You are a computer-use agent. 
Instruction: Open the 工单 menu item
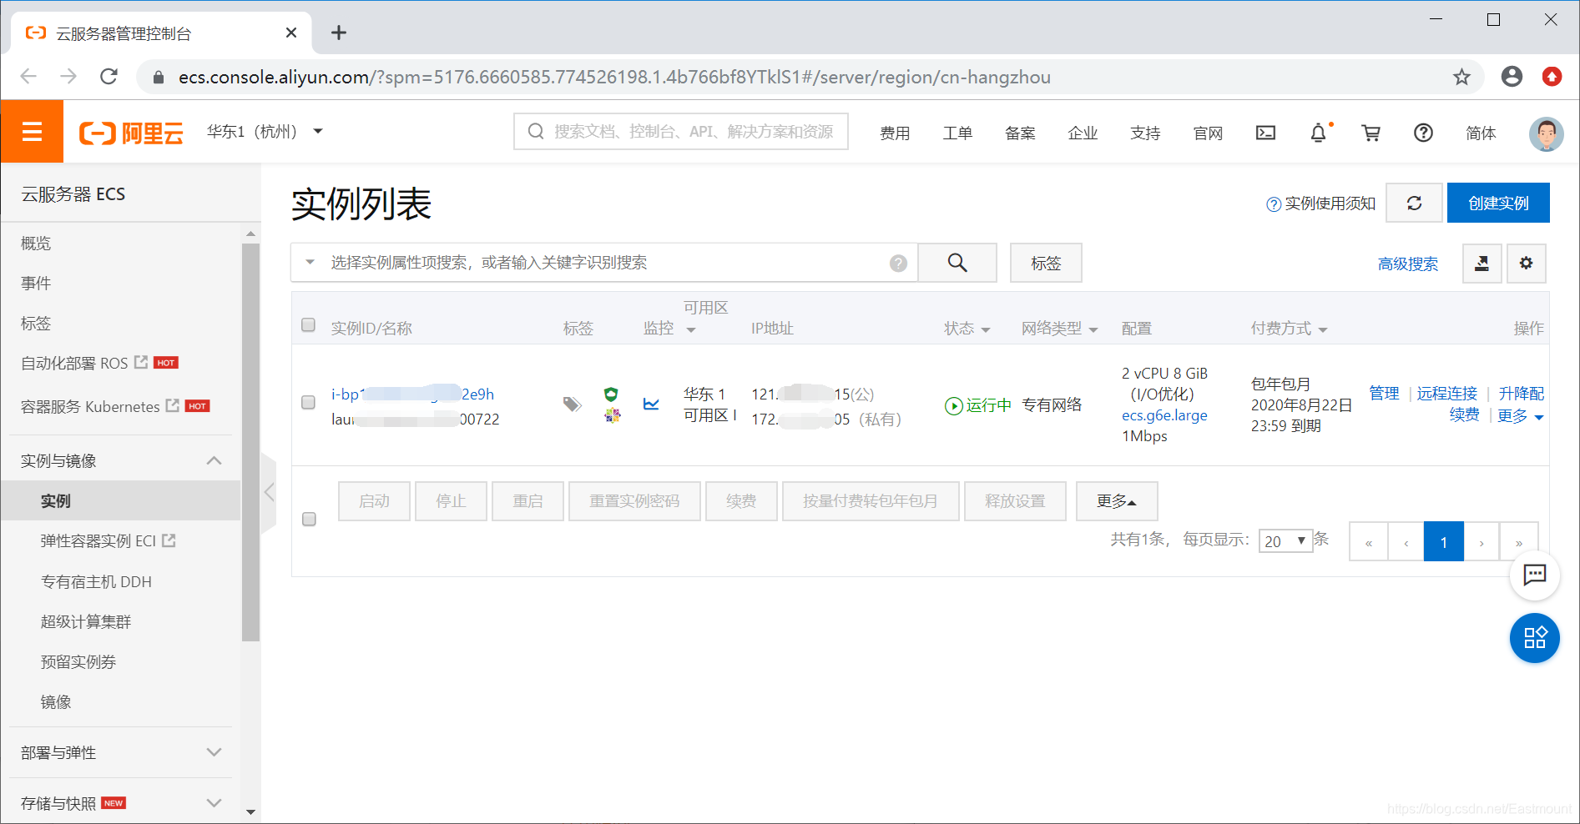click(957, 133)
